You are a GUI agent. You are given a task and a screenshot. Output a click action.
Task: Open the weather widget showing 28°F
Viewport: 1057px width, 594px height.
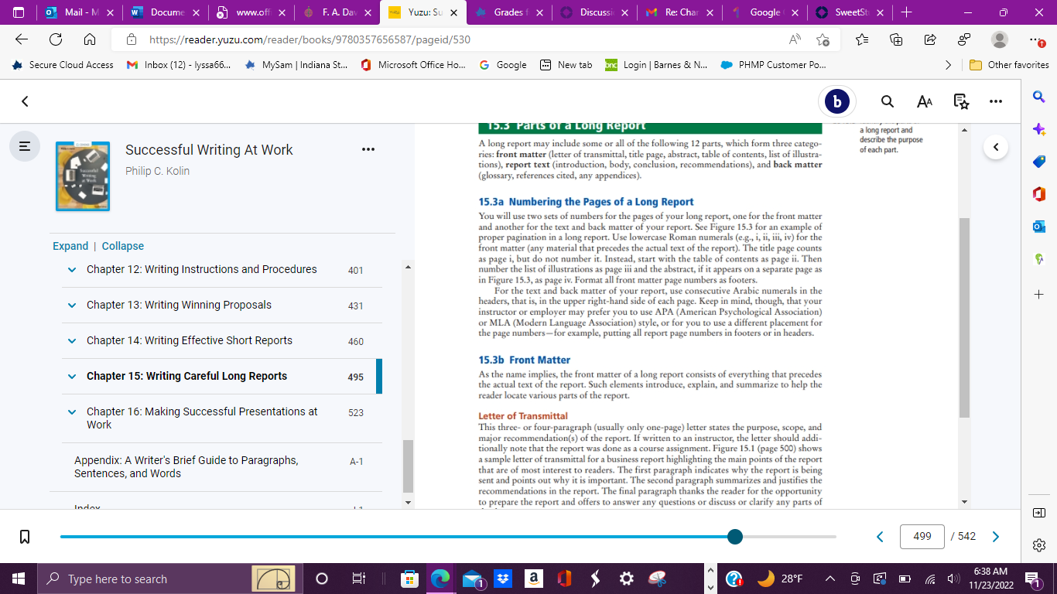point(780,579)
